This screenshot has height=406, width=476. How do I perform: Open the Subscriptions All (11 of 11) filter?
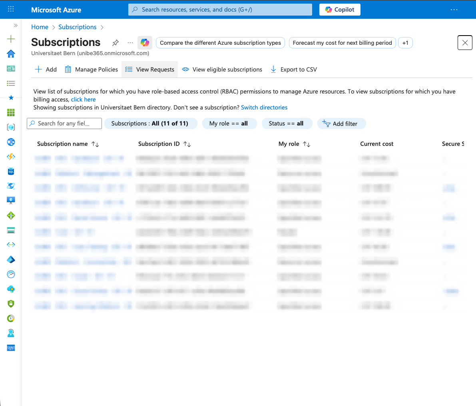150,123
